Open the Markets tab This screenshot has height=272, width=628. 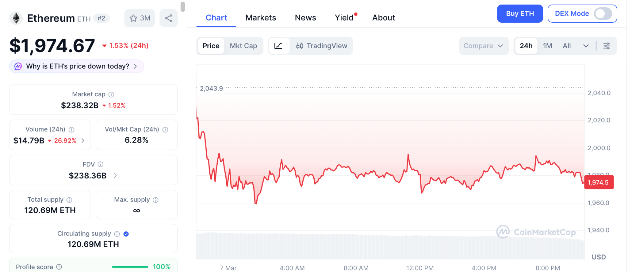coord(261,18)
